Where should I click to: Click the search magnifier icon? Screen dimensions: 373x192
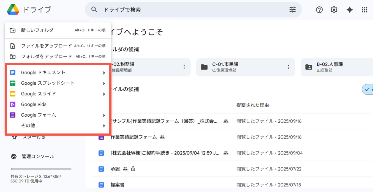94,10
